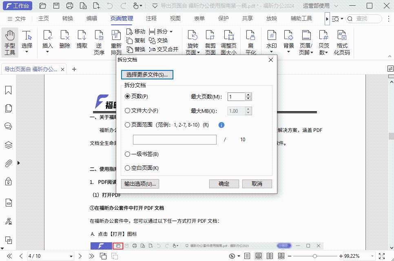Click the Save icon in title bar
The width and height of the screenshot is (394, 261).
56,6
